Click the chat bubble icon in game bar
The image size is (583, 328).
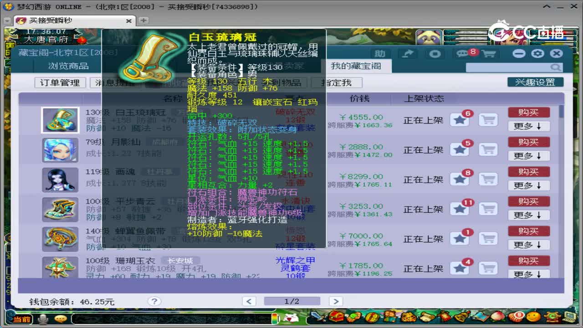60,319
